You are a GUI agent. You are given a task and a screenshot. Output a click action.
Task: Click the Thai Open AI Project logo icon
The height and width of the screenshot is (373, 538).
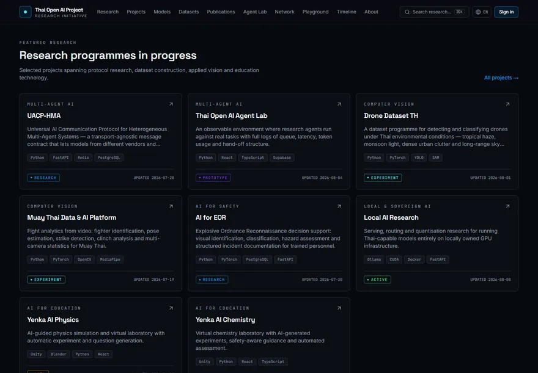tap(26, 12)
